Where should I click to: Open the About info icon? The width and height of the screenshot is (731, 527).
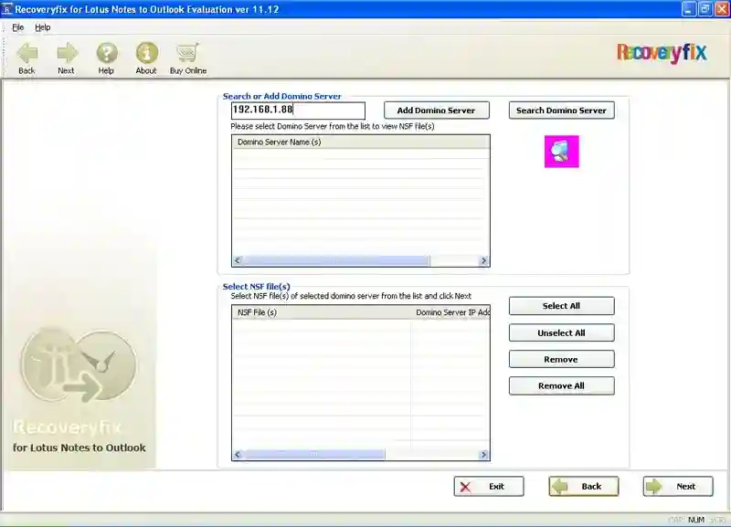tap(146, 54)
